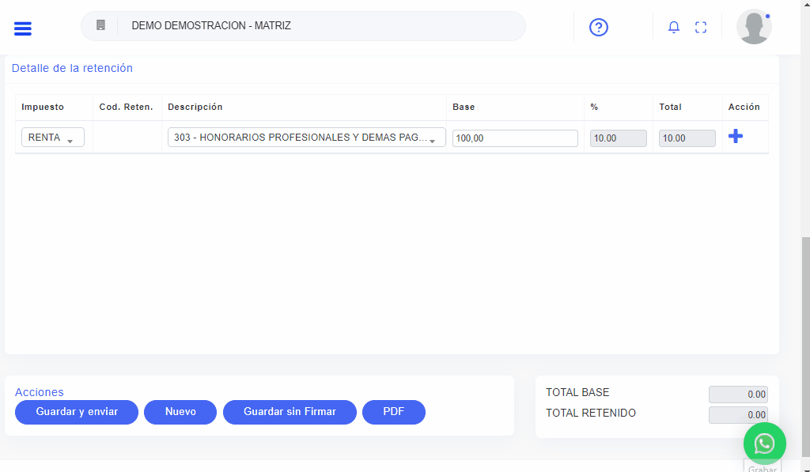
Task: Open the hamburger navigation menu
Action: (x=23, y=28)
